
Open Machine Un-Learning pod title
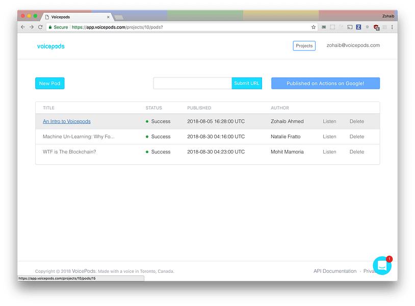tap(79, 137)
